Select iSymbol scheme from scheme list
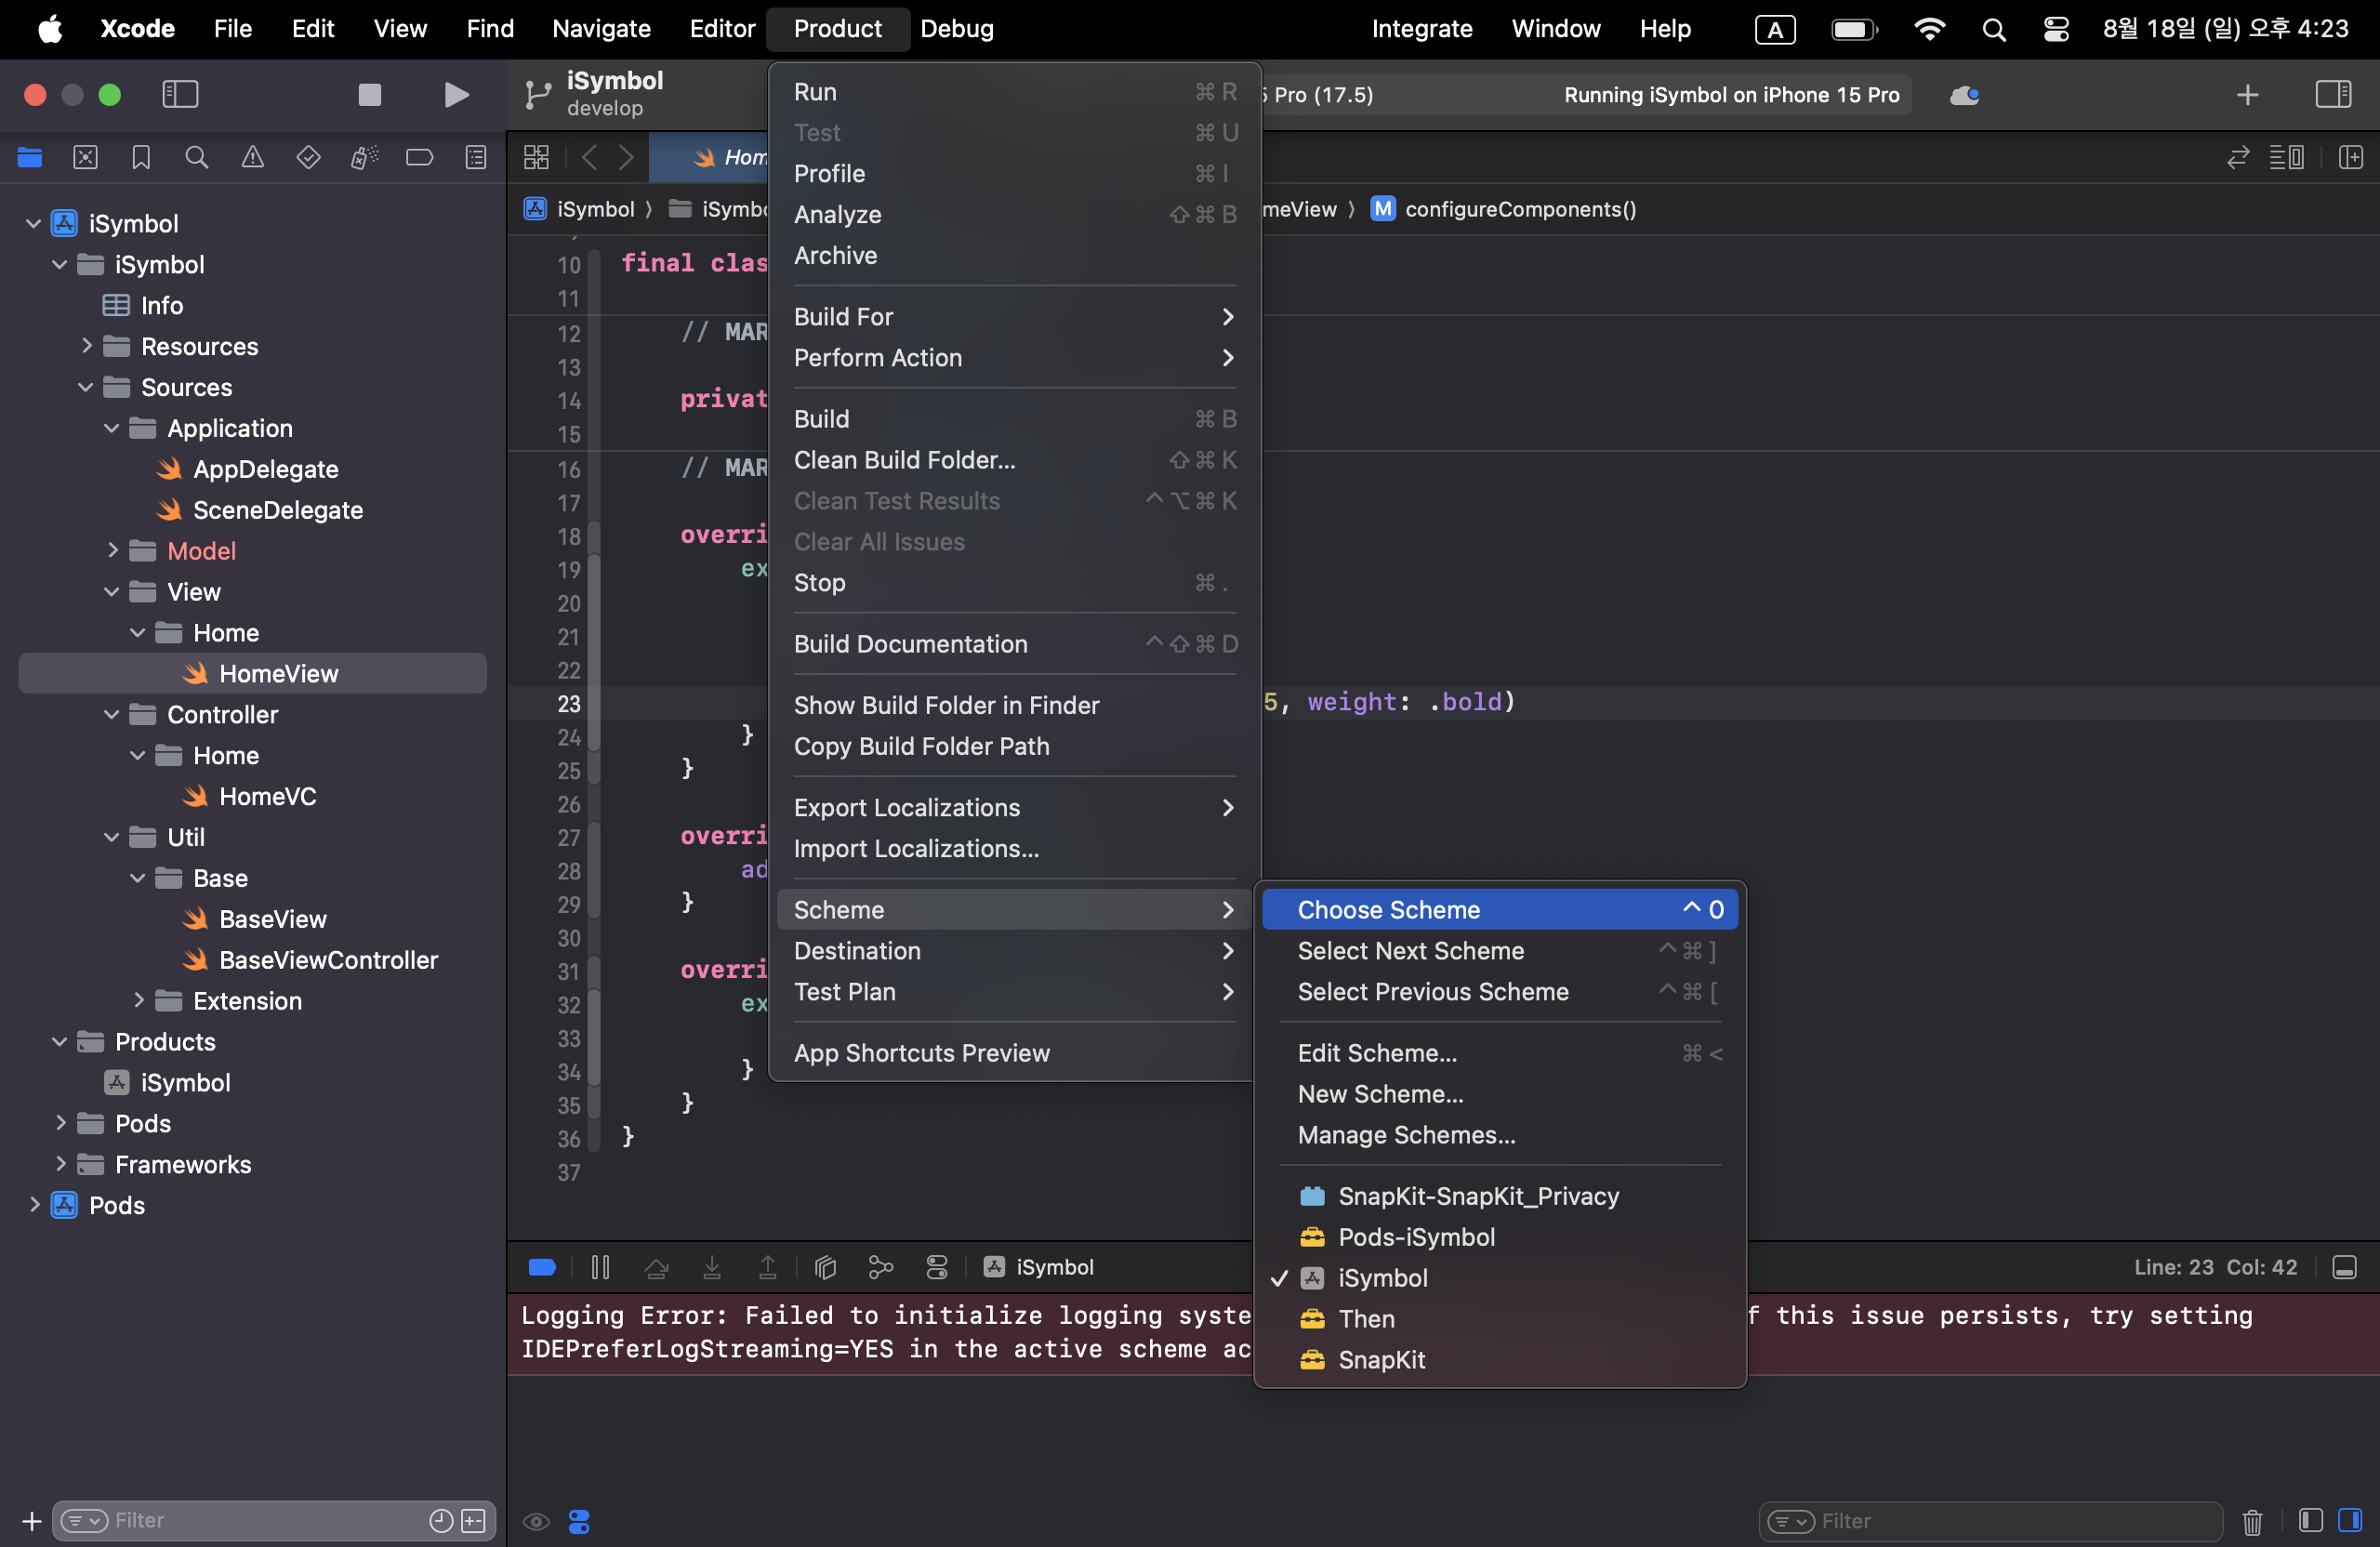 coord(1382,1278)
